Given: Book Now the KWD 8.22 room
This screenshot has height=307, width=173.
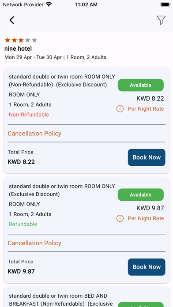Looking at the screenshot, I should [147, 157].
